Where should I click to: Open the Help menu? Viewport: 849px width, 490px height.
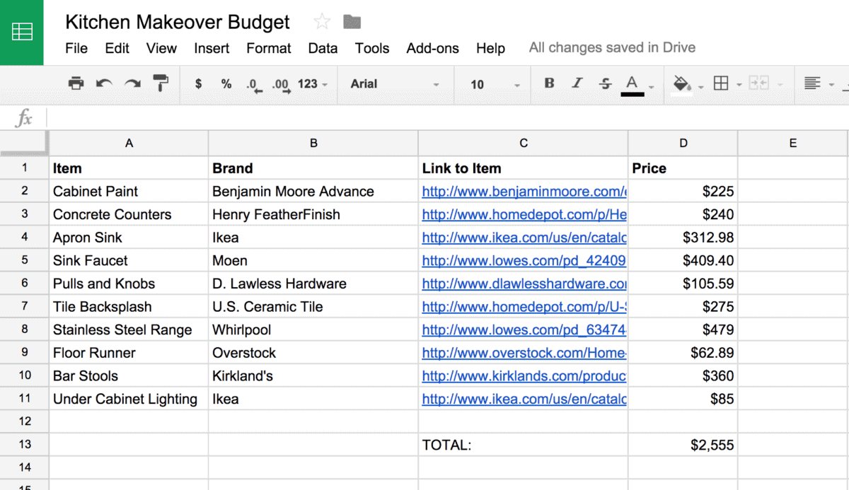pos(490,48)
